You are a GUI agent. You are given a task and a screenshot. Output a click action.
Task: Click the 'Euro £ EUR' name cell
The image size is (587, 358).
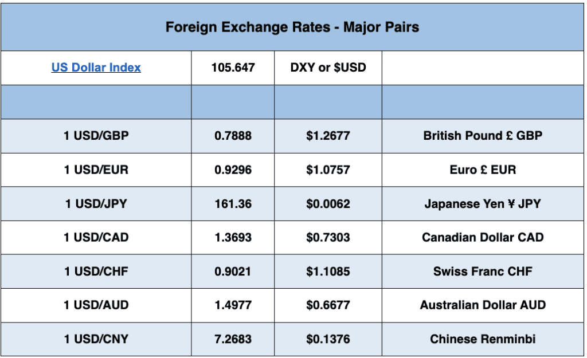pos(483,170)
